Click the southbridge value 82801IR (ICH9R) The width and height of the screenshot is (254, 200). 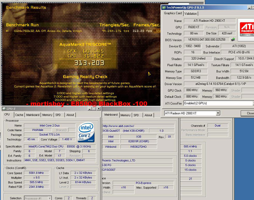(x=139, y=141)
